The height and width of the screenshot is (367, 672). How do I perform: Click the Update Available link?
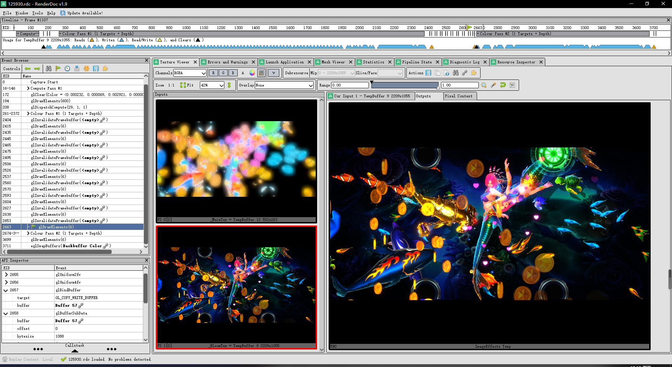click(84, 13)
